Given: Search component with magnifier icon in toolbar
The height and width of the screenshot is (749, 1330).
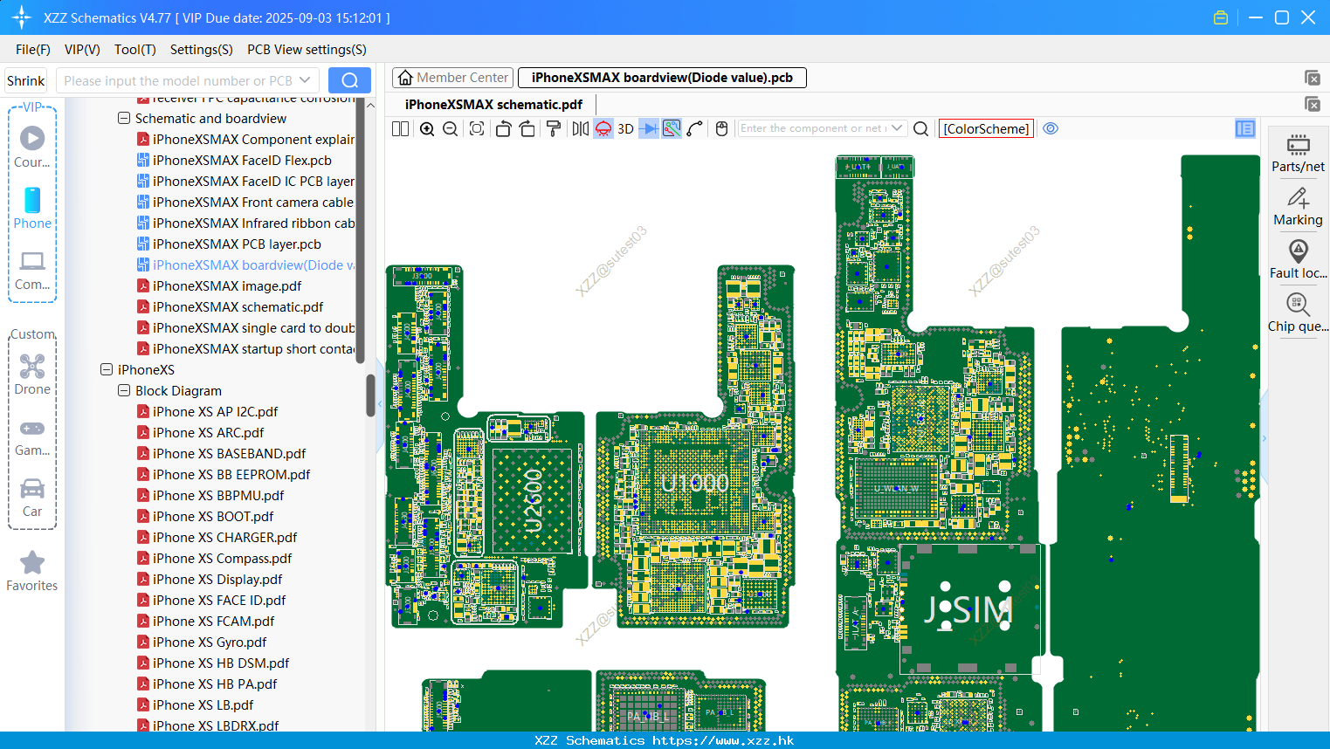Looking at the screenshot, I should [x=920, y=128].
